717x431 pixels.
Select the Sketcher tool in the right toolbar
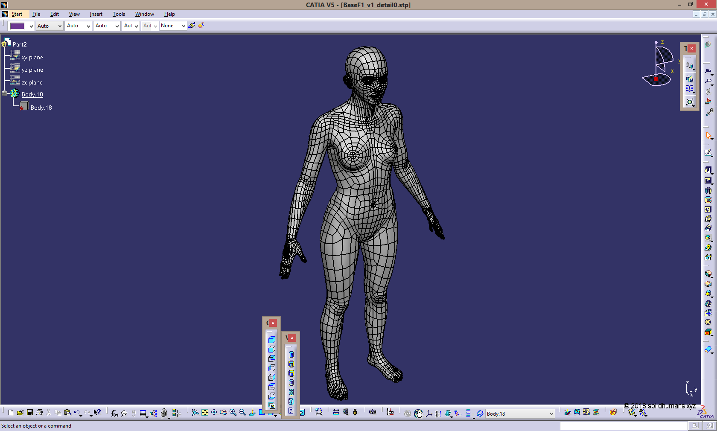708,152
